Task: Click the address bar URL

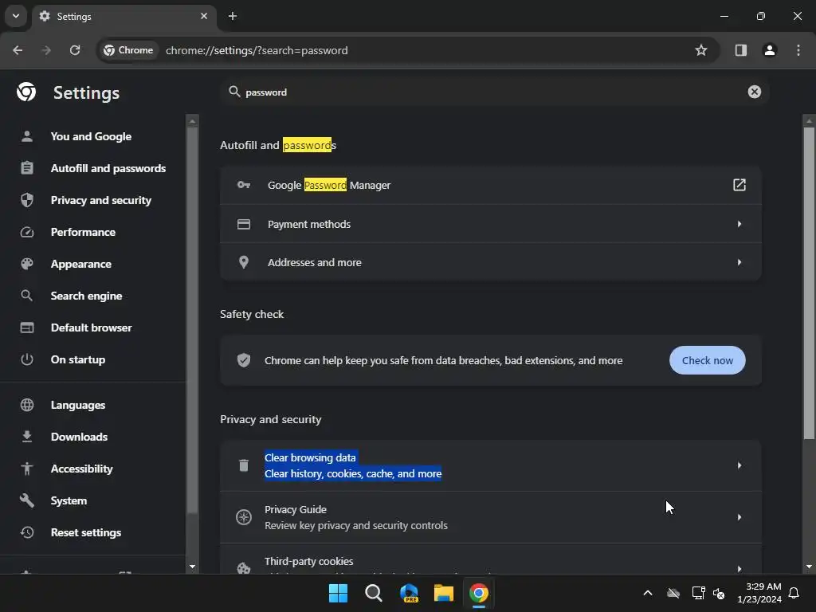Action: point(257,50)
